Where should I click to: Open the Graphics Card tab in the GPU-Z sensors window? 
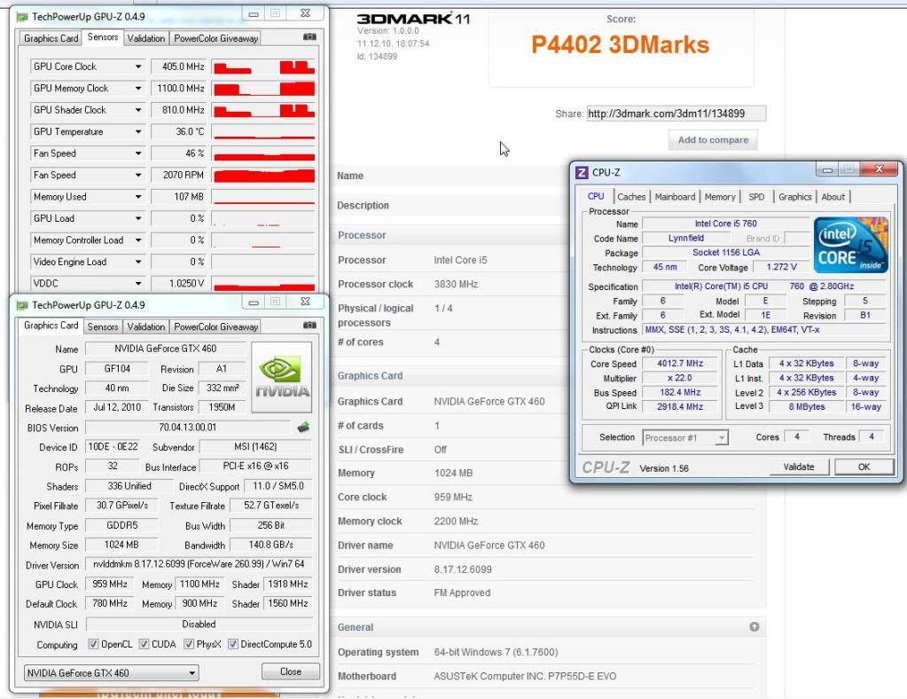[x=51, y=38]
